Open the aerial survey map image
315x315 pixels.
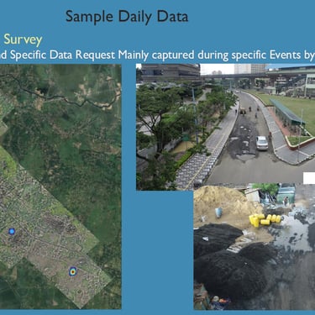click(60, 186)
